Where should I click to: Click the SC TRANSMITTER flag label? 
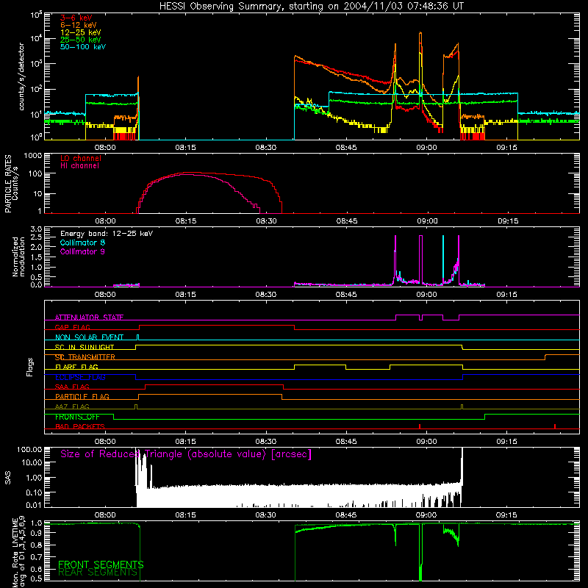coord(85,357)
